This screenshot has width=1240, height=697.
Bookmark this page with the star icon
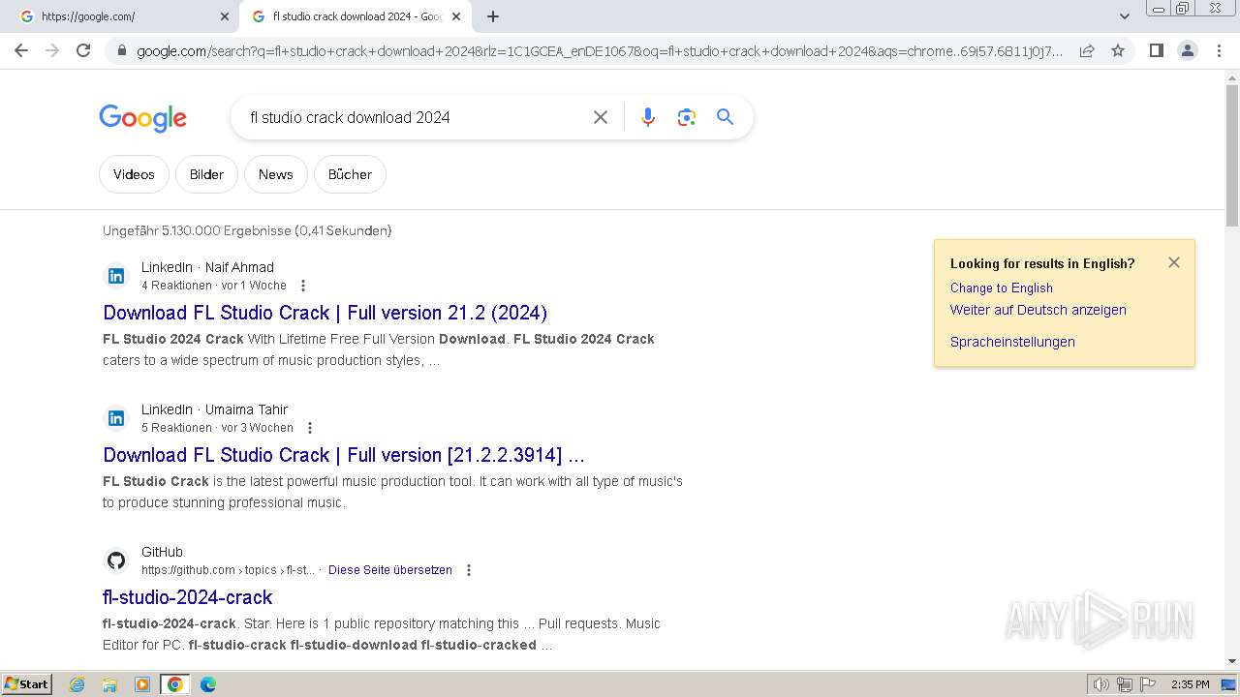click(1118, 51)
